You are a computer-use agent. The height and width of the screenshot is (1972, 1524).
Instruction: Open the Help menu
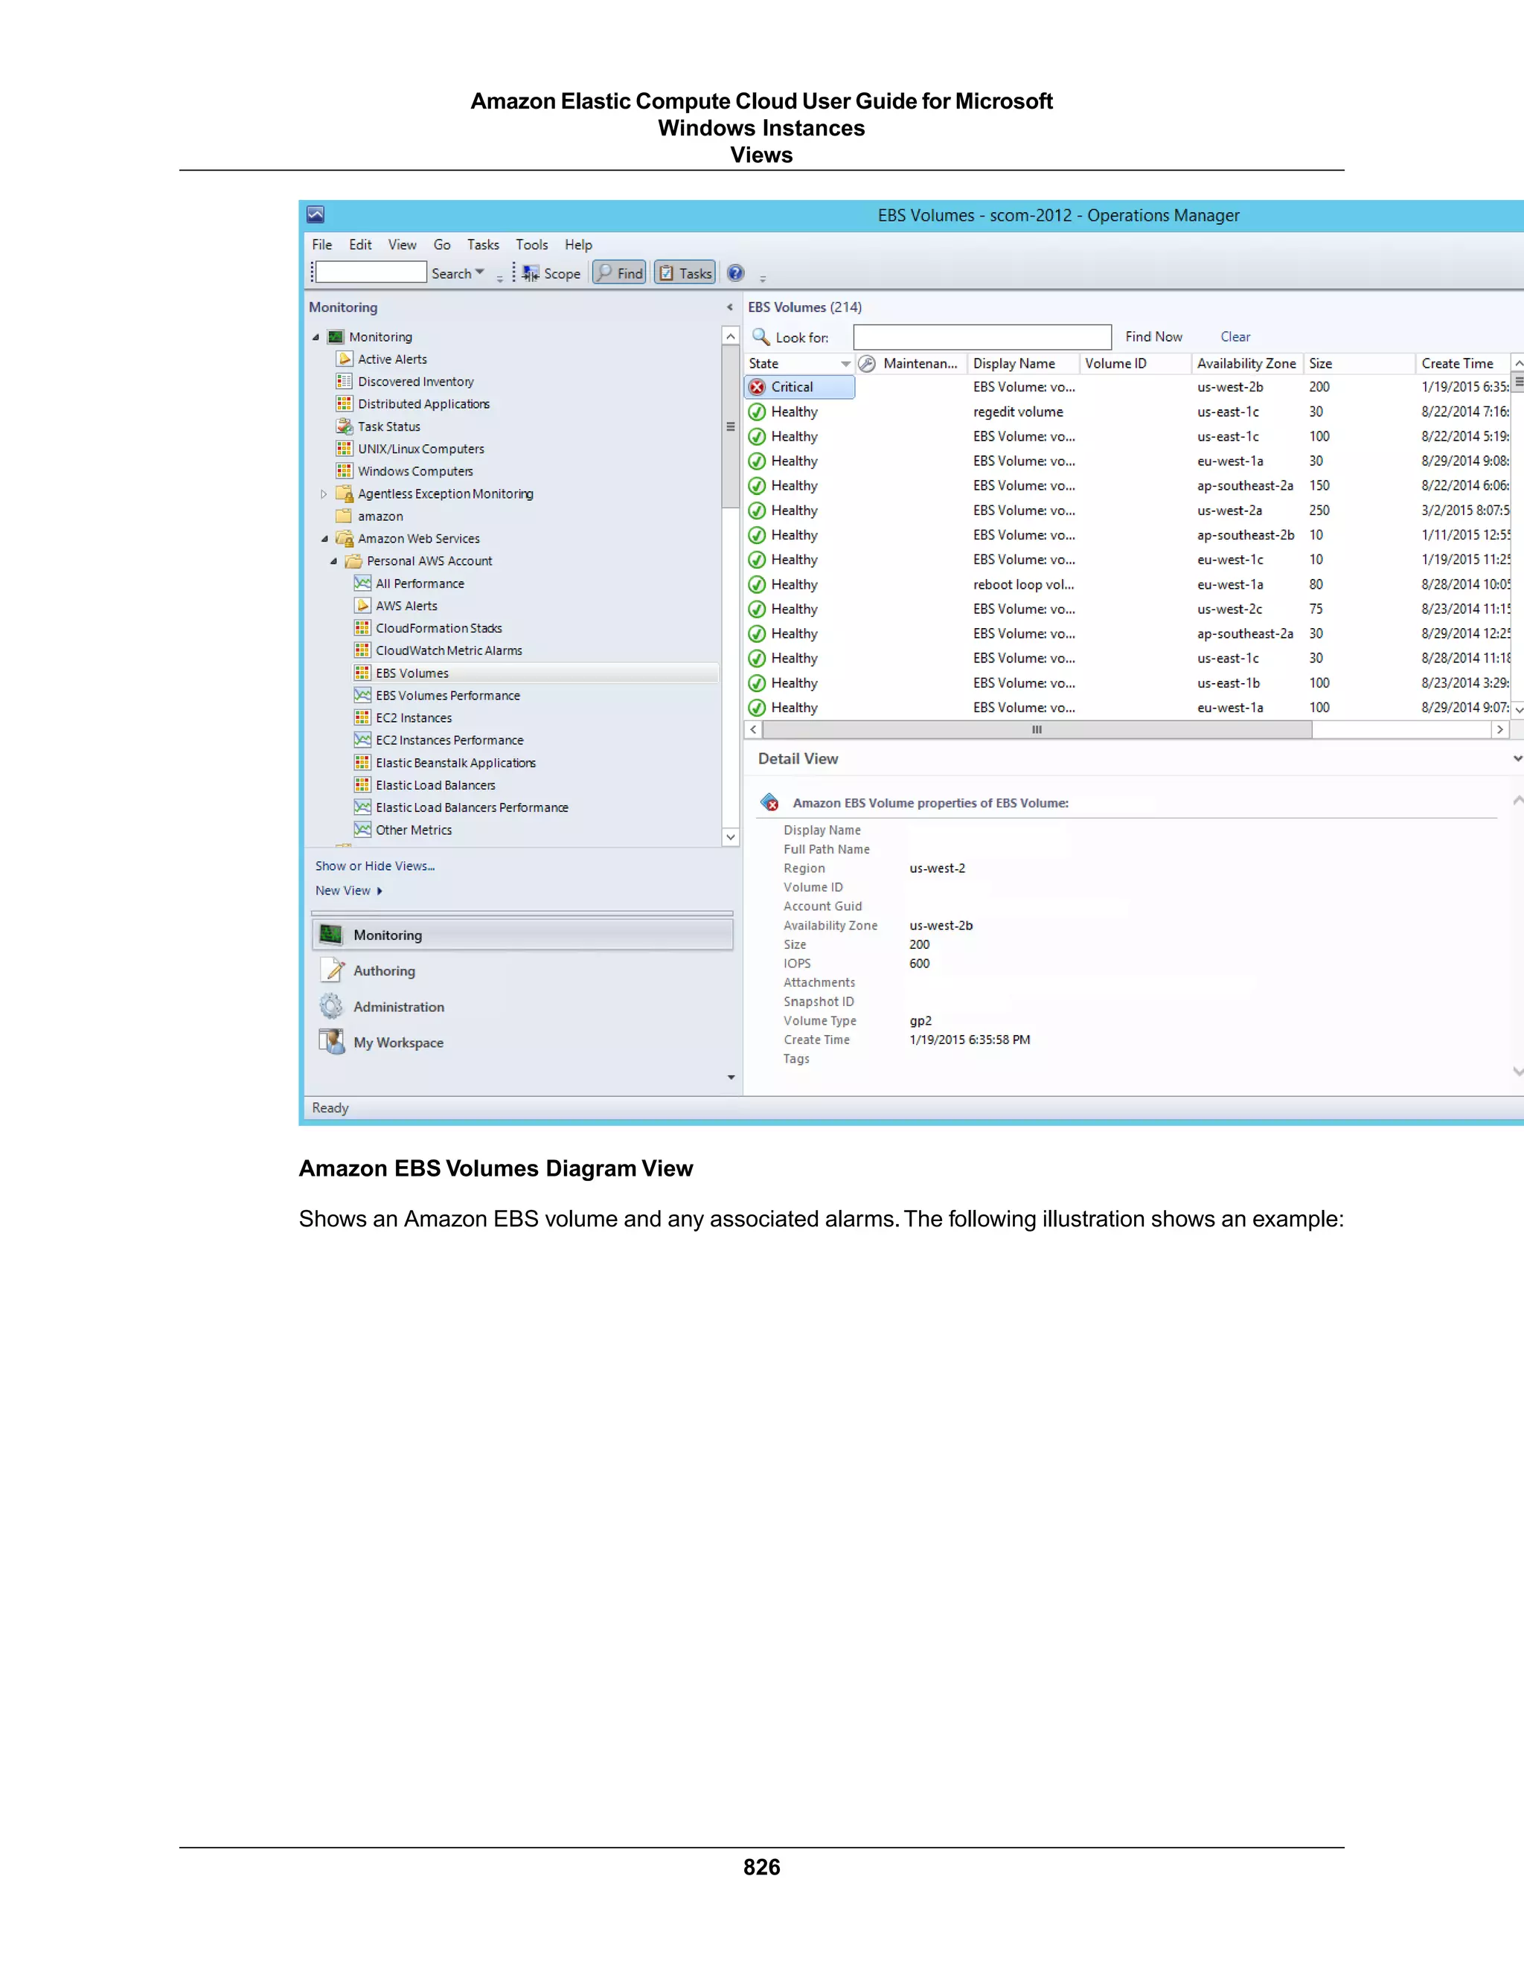click(579, 245)
